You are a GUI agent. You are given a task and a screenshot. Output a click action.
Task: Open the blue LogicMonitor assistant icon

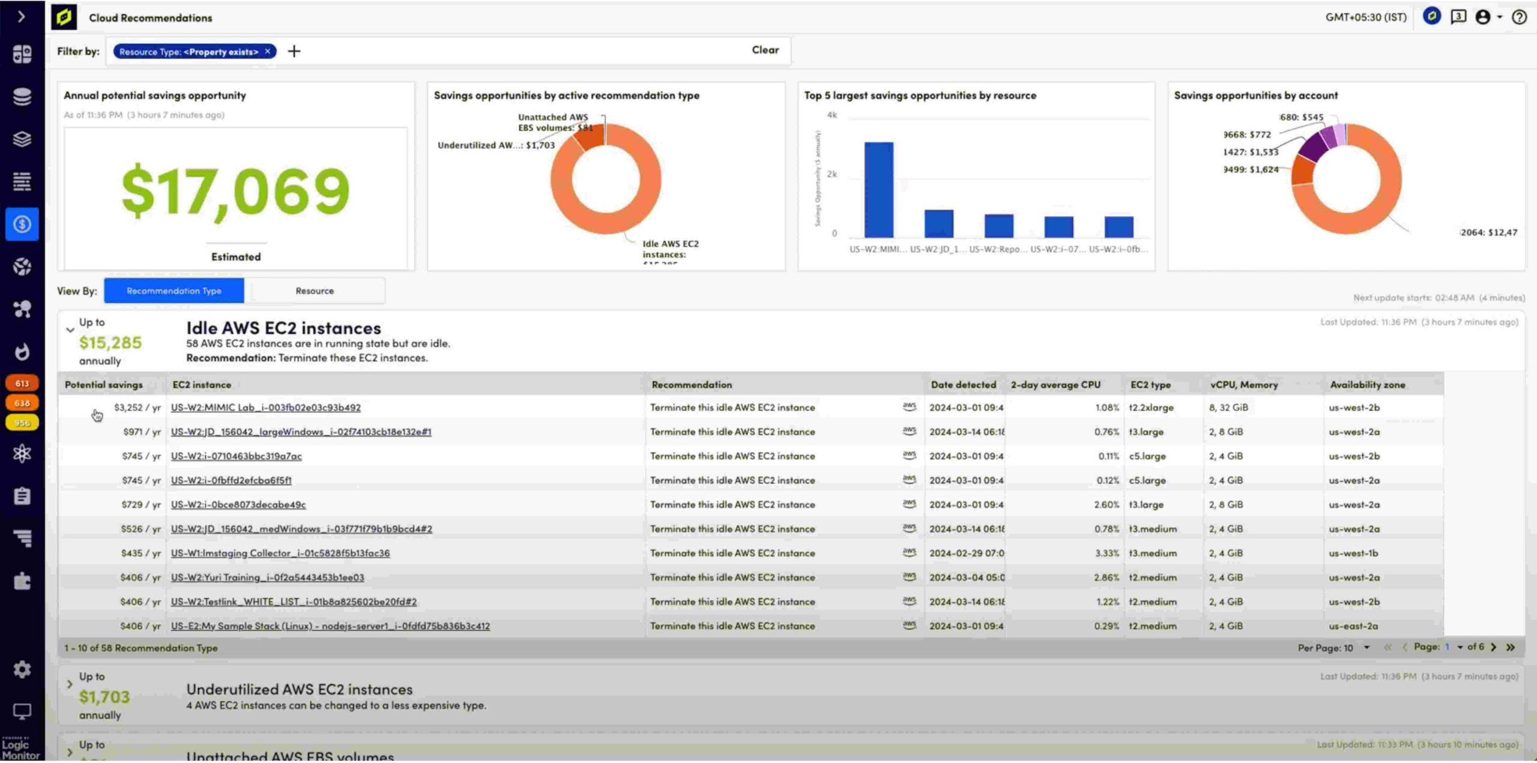tap(1432, 16)
